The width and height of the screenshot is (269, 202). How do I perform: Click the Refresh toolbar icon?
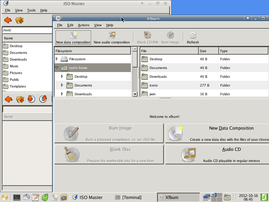tap(193, 37)
